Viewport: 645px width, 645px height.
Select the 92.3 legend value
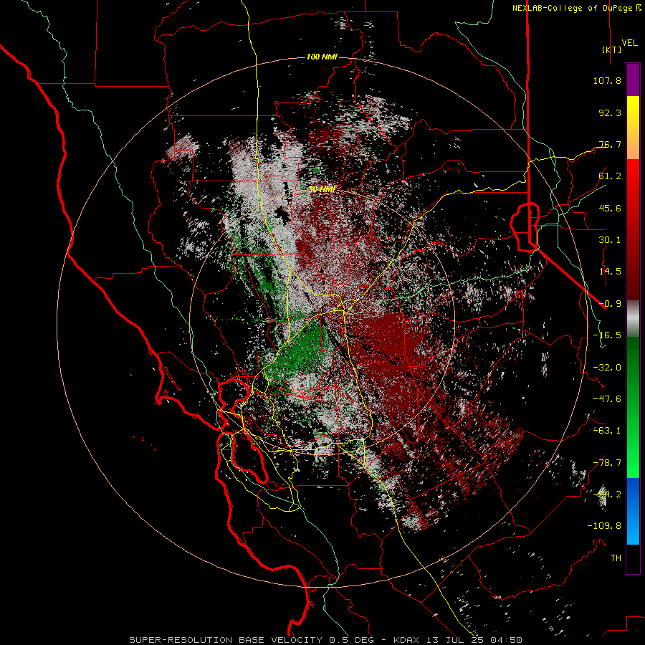[610, 113]
